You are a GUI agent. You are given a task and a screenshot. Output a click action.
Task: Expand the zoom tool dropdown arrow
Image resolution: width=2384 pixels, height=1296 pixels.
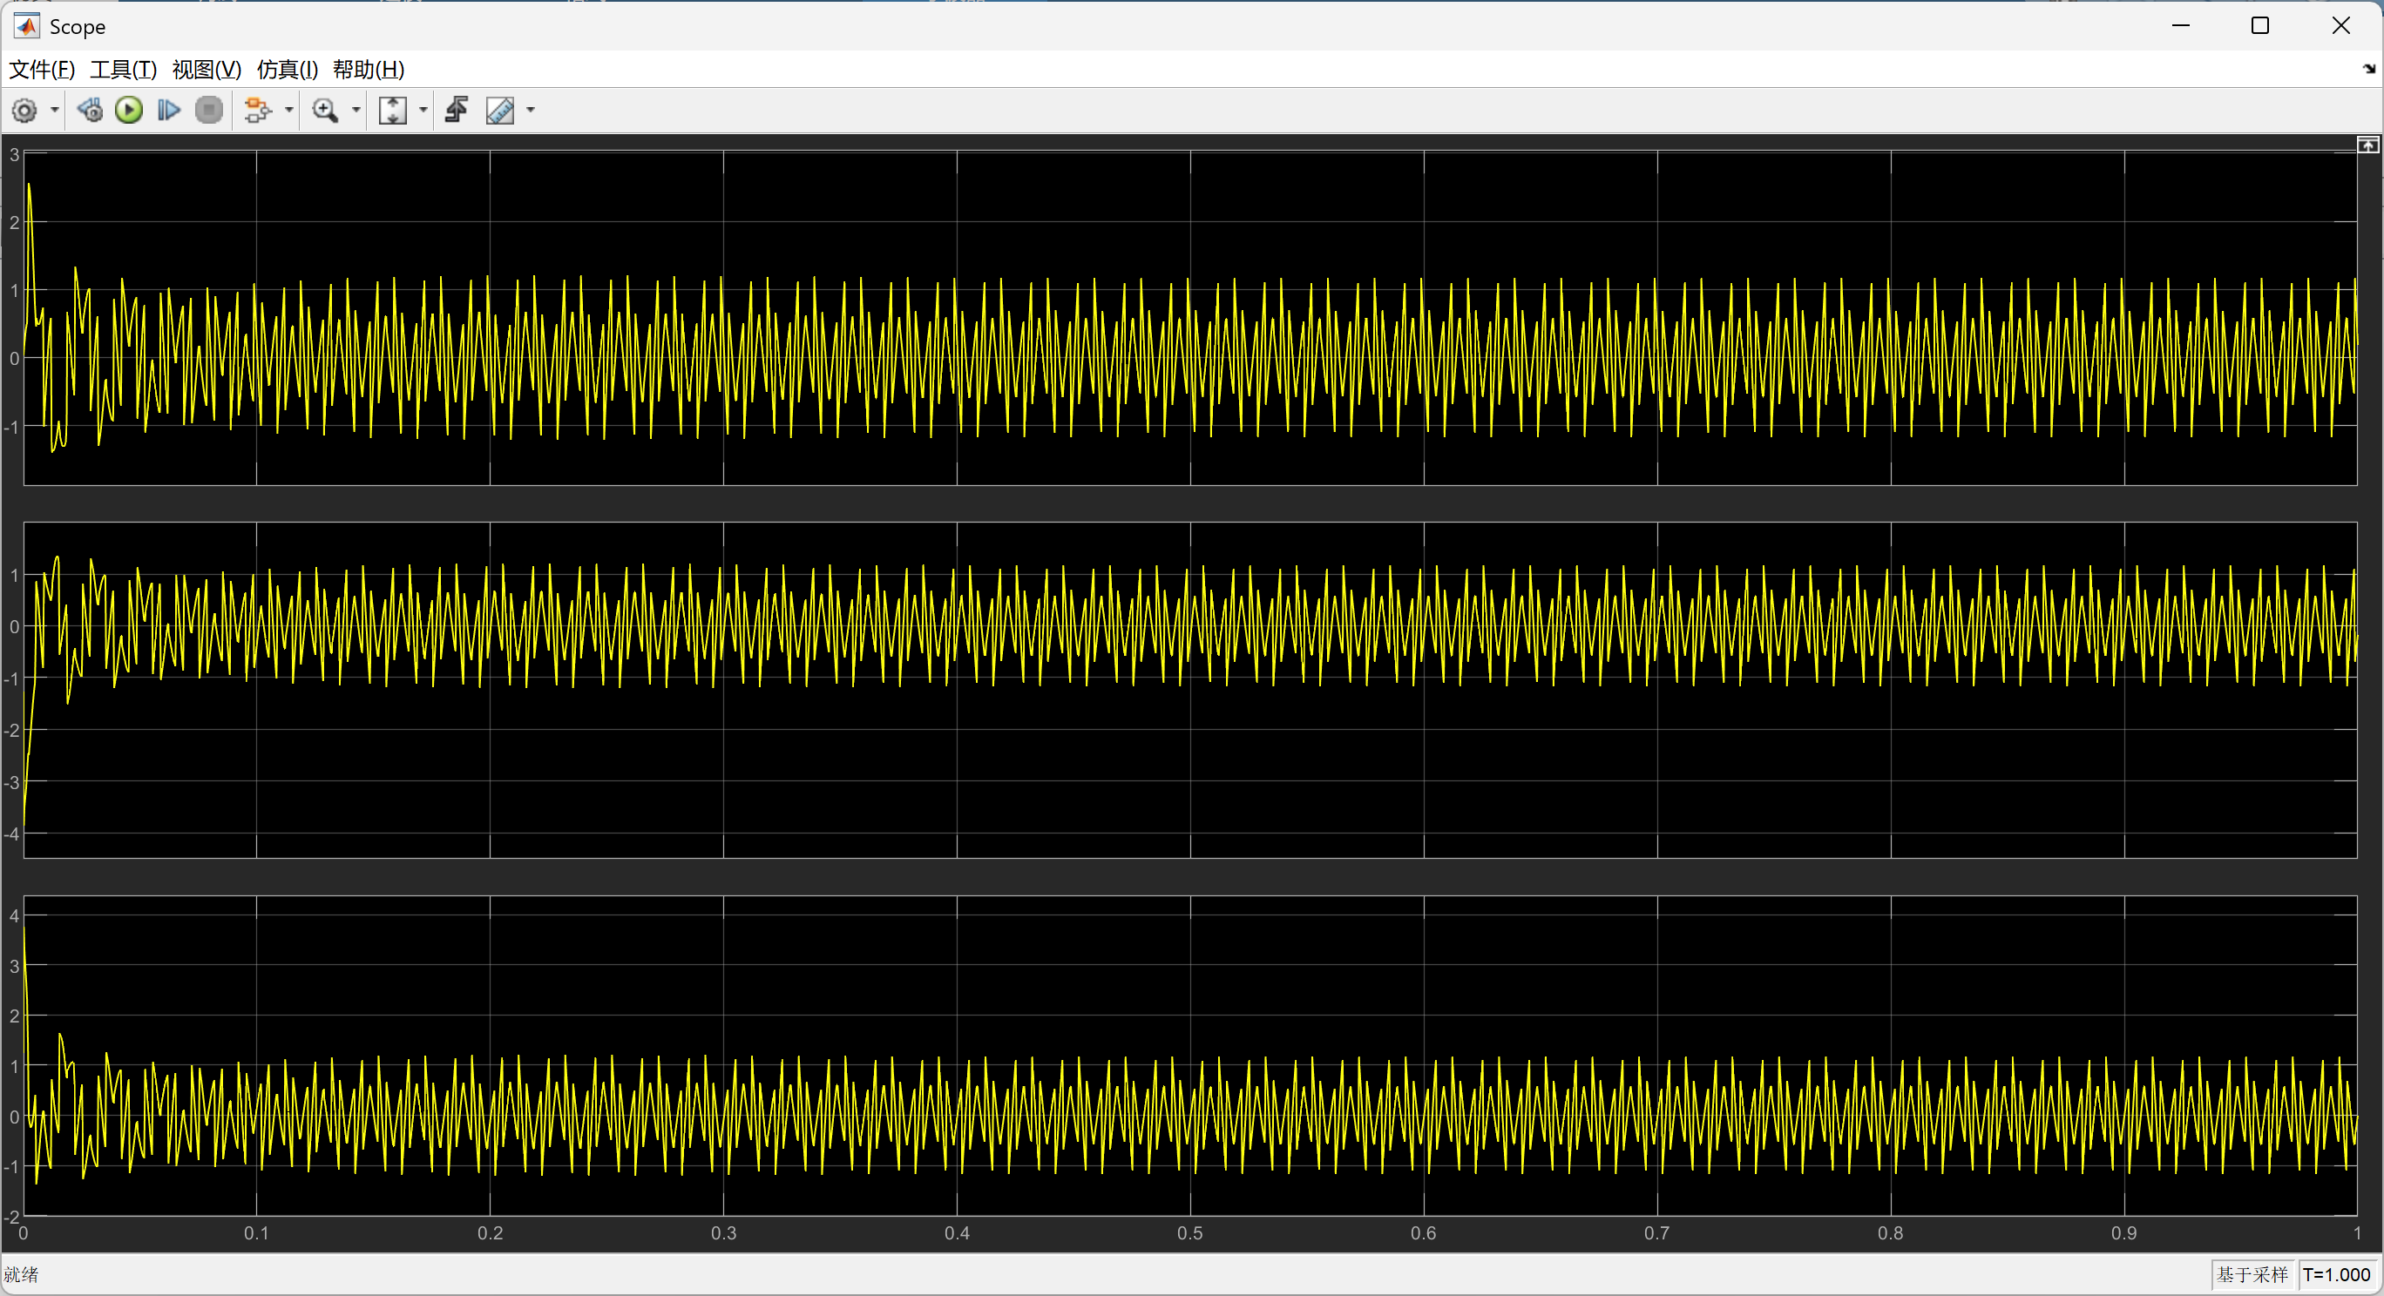coord(356,111)
